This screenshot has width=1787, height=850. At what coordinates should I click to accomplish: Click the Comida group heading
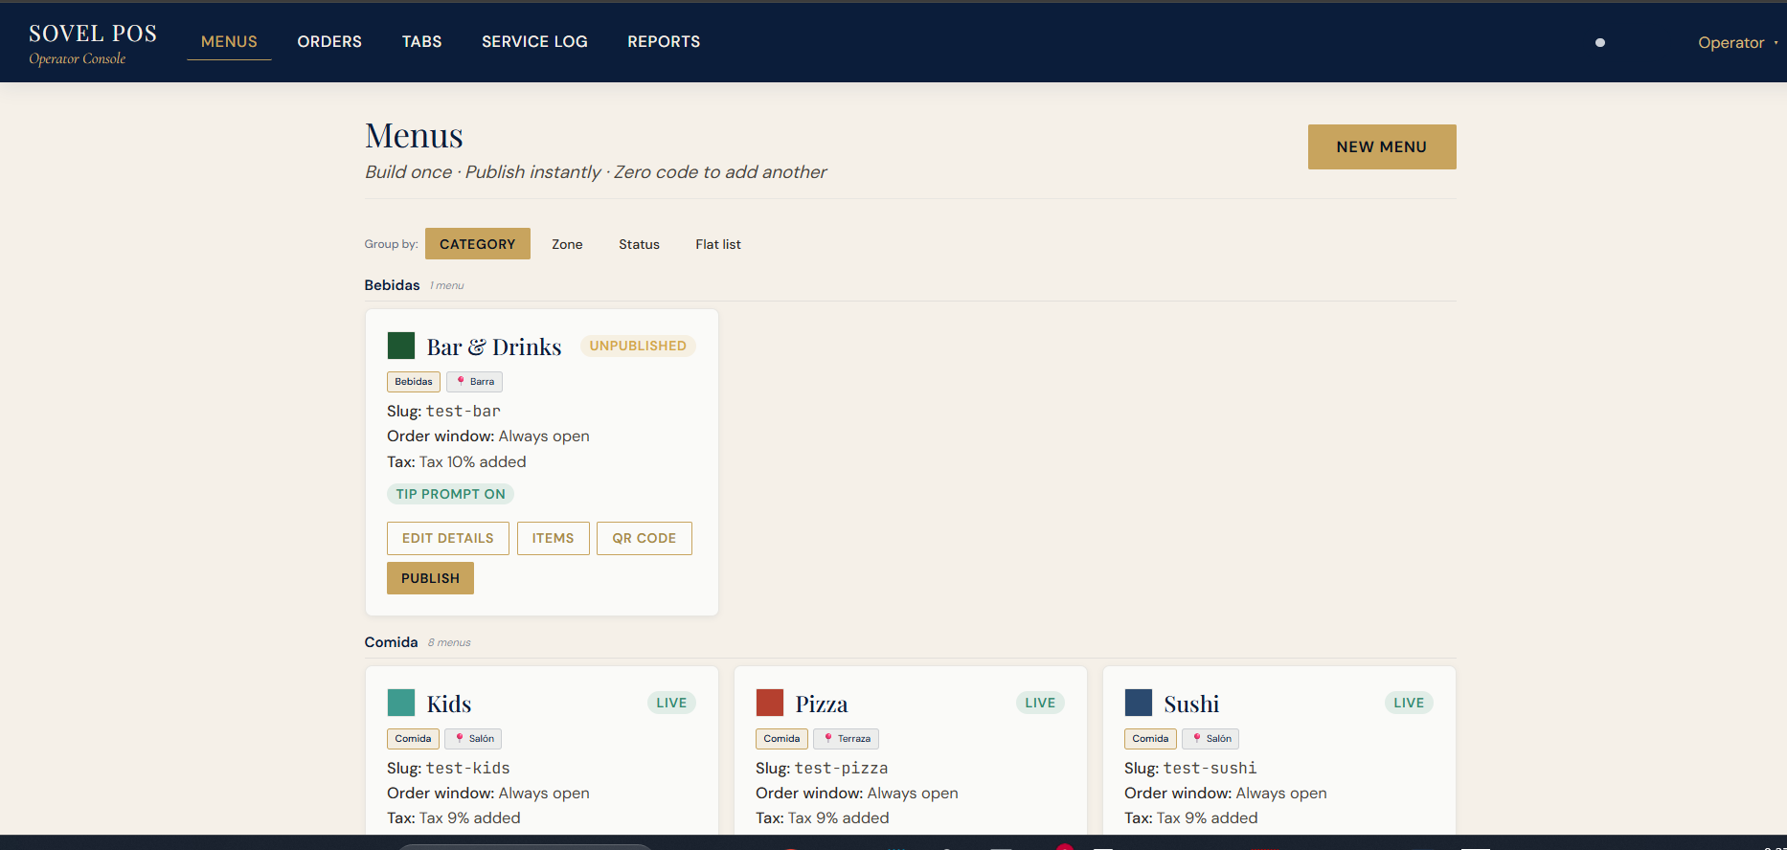click(x=391, y=642)
